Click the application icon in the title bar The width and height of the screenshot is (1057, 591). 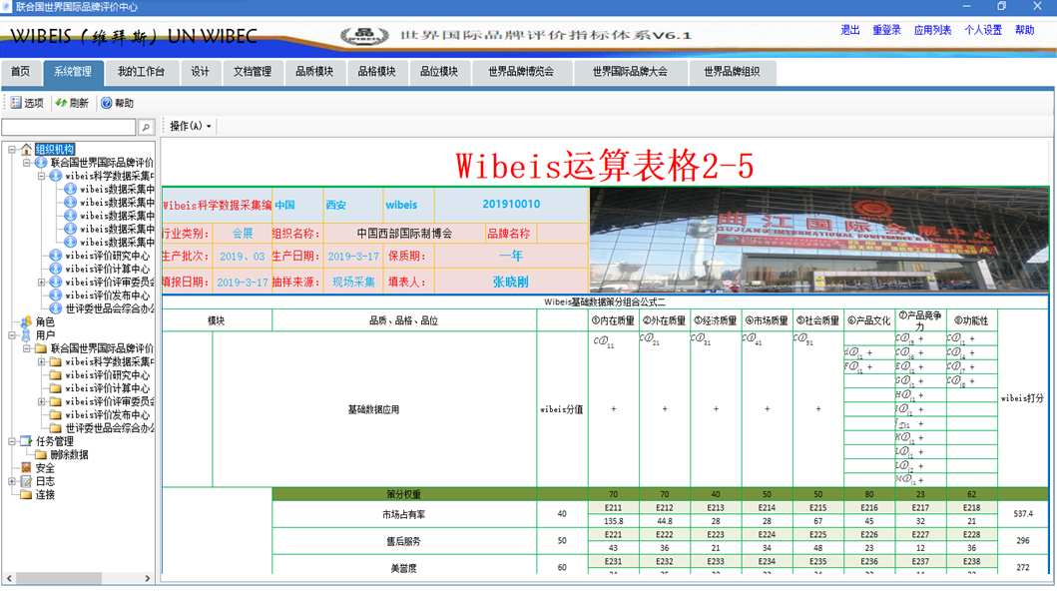[x=7, y=7]
